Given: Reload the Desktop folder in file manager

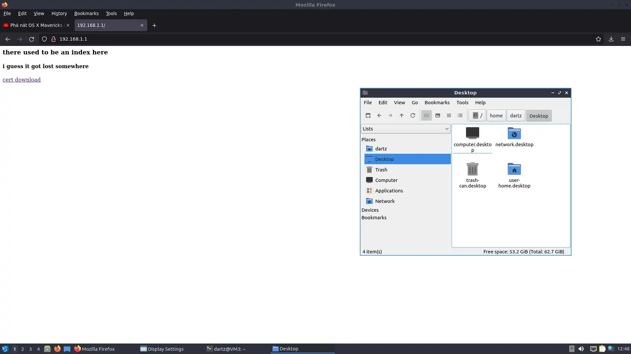Looking at the screenshot, I should click(412, 115).
